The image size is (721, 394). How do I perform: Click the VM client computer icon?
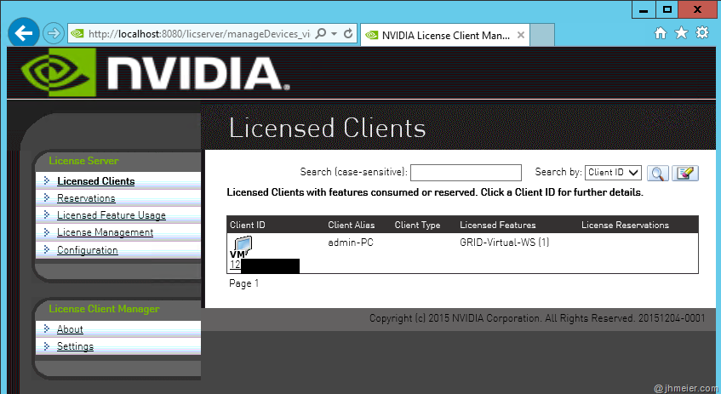point(240,247)
